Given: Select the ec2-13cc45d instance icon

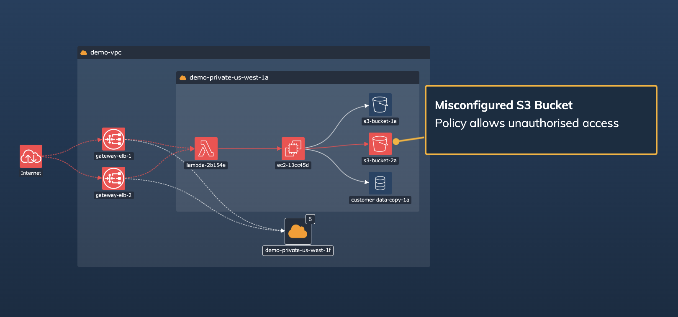Looking at the screenshot, I should coord(293,148).
